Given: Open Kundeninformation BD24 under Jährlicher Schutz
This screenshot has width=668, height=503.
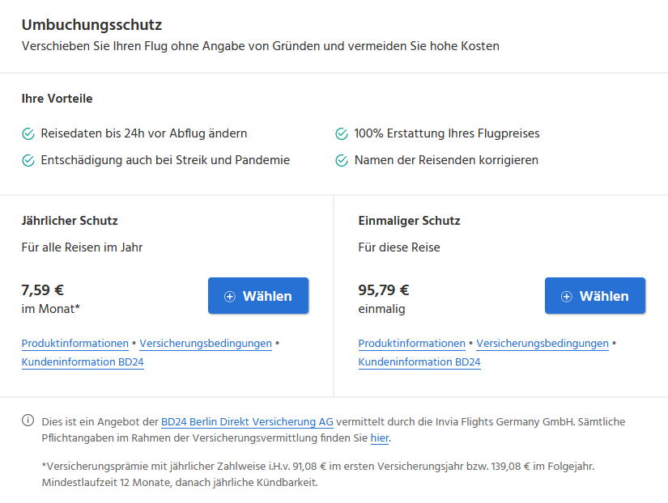Looking at the screenshot, I should coord(83,362).
